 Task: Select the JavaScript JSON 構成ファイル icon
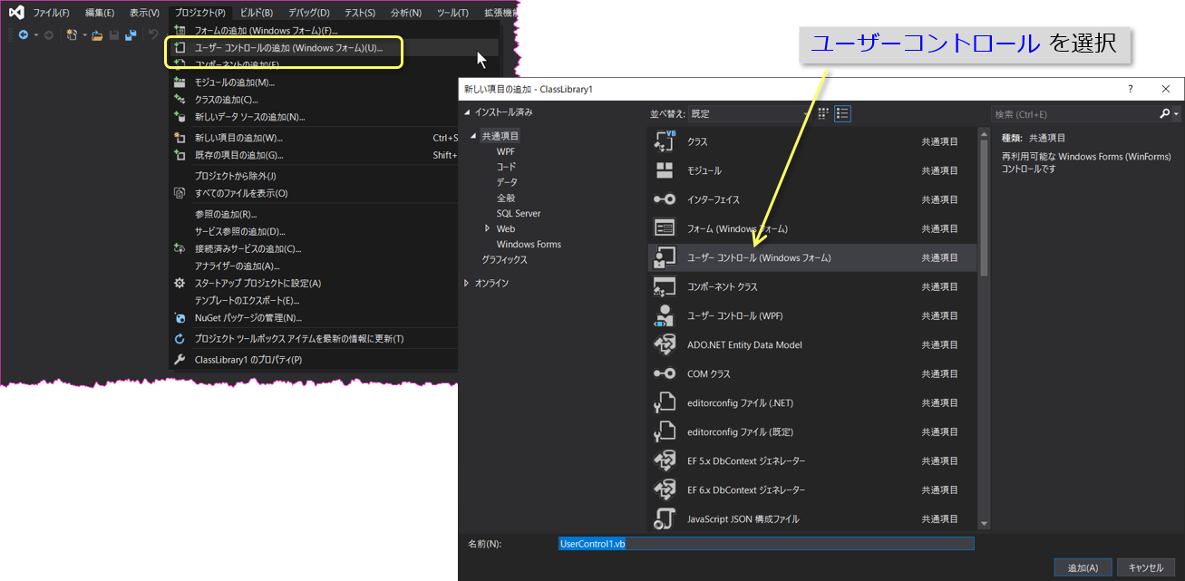coord(665,518)
